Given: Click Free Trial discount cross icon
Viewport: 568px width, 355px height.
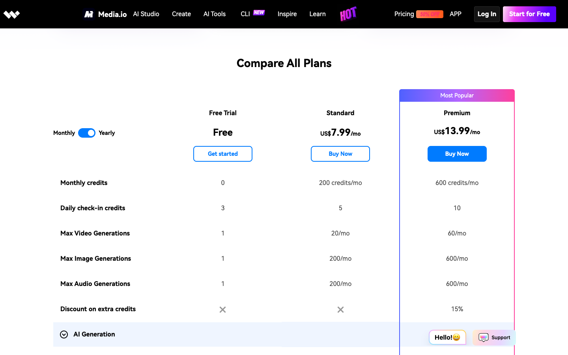Looking at the screenshot, I should coord(223,310).
